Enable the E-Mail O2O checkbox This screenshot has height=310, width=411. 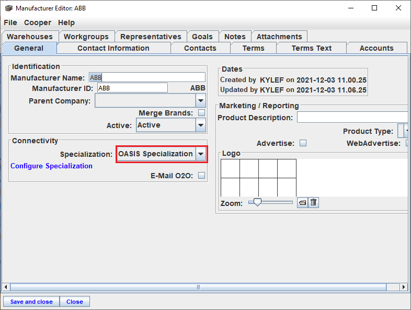coord(201,175)
